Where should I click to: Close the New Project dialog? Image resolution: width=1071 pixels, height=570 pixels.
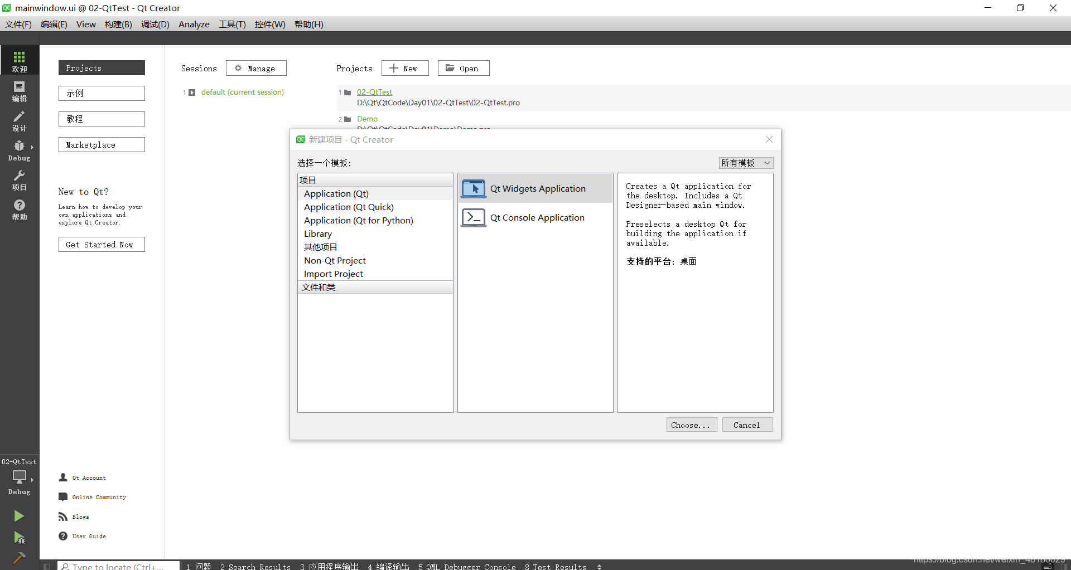click(x=769, y=139)
